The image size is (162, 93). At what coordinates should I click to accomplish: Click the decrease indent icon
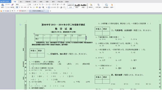coord(53,4)
